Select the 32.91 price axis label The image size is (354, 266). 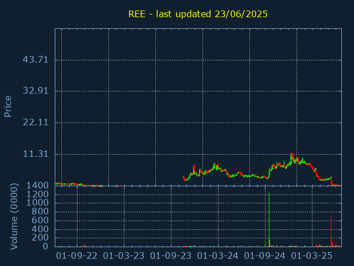35,91
